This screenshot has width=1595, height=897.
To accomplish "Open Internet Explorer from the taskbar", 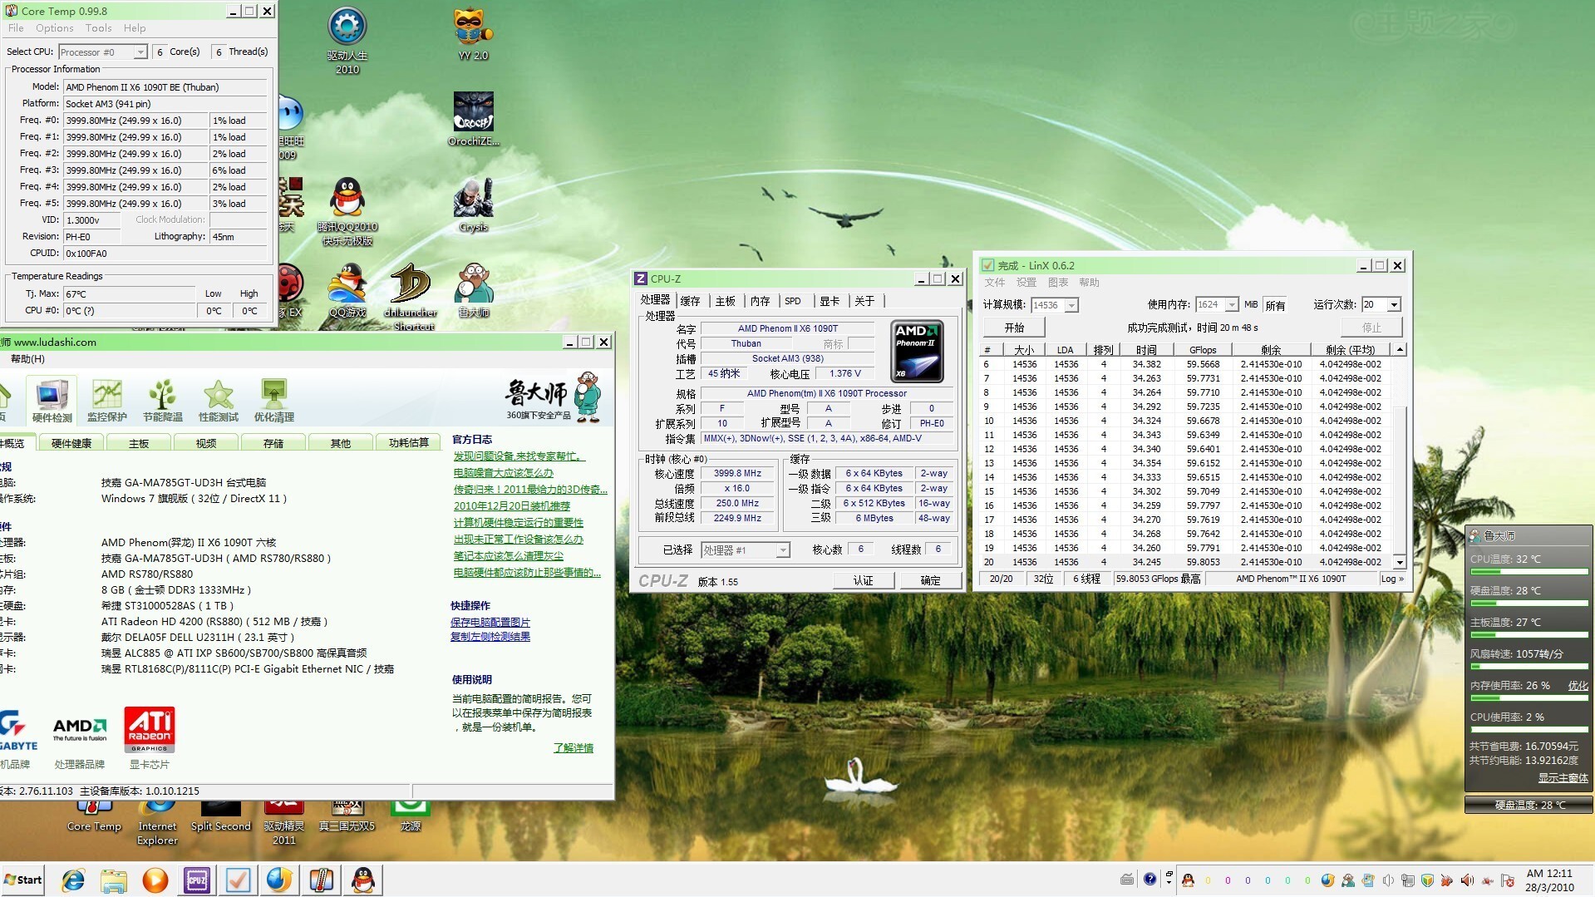I will (x=73, y=880).
